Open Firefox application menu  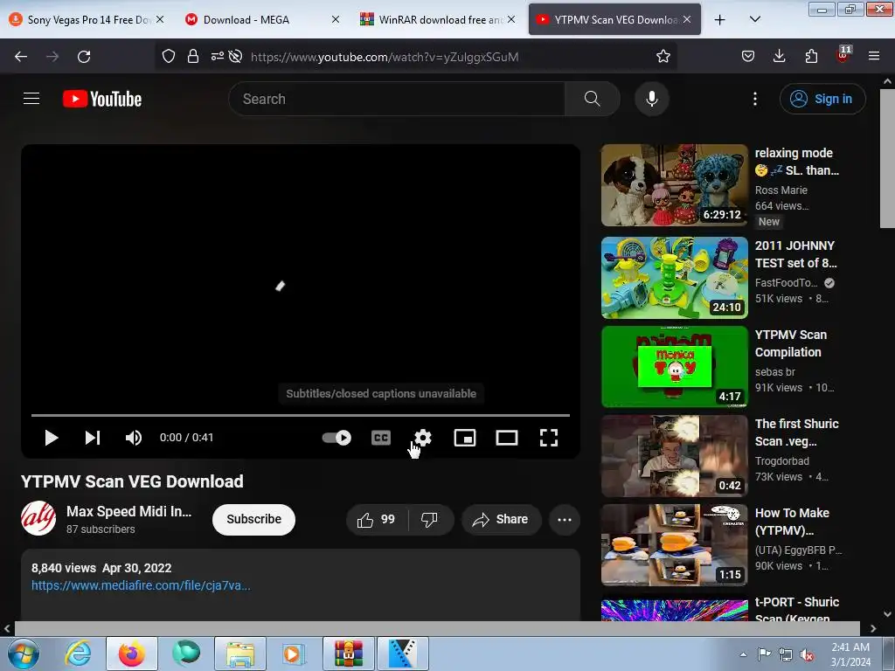[874, 57]
